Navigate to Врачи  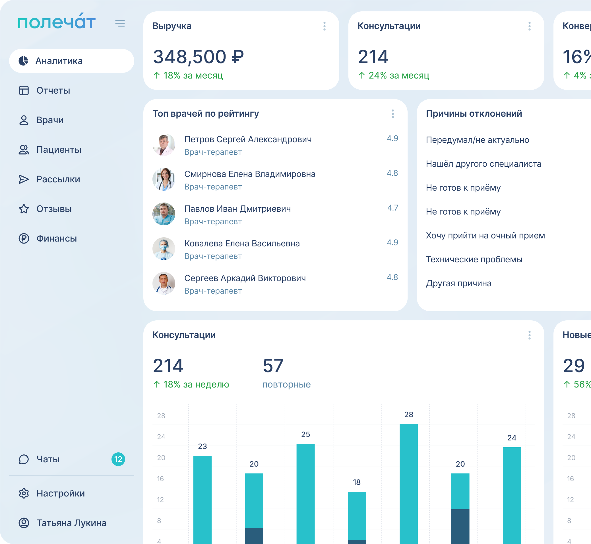click(x=71, y=120)
